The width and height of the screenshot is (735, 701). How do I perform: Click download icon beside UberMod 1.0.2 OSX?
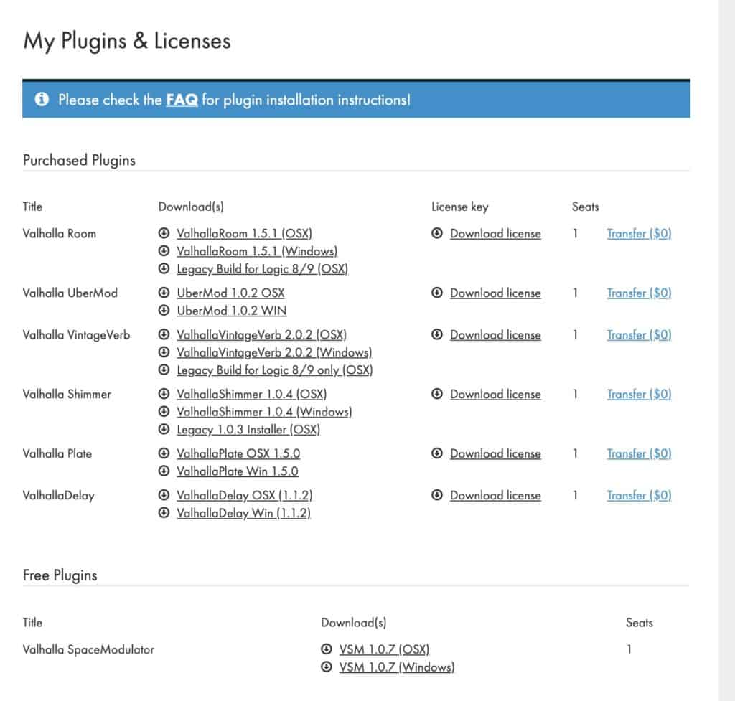[164, 293]
